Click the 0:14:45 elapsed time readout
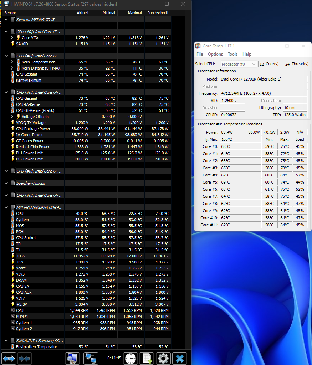312x365 pixels. pyautogui.click(x=114, y=358)
